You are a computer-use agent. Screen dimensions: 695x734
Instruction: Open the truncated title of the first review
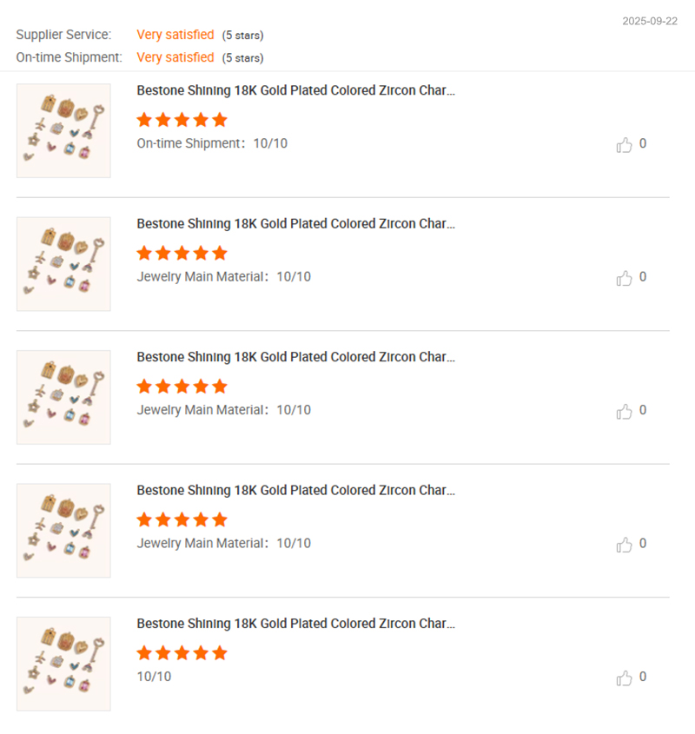[x=295, y=89]
